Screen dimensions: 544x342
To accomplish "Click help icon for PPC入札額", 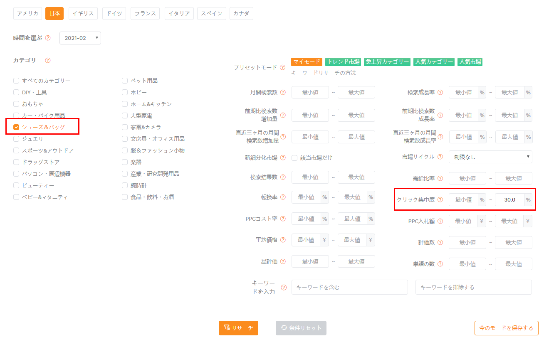I will [x=440, y=221].
